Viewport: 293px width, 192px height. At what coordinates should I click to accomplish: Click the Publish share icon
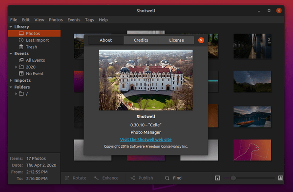(x=133, y=178)
